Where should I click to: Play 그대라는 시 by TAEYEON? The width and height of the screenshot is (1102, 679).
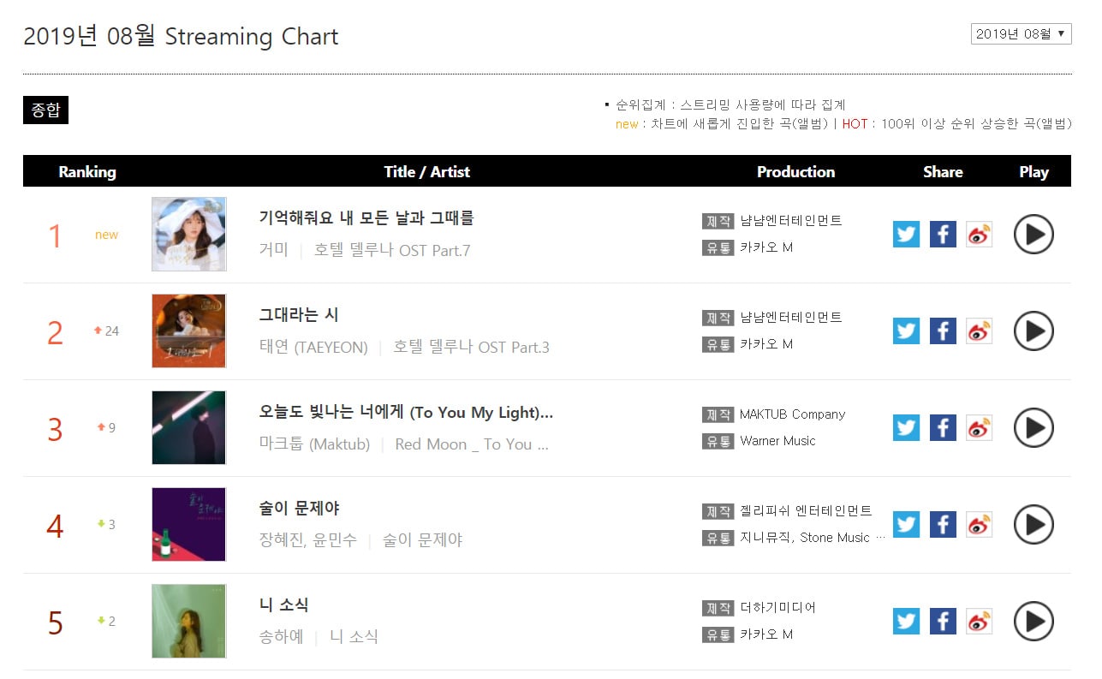pos(1033,331)
